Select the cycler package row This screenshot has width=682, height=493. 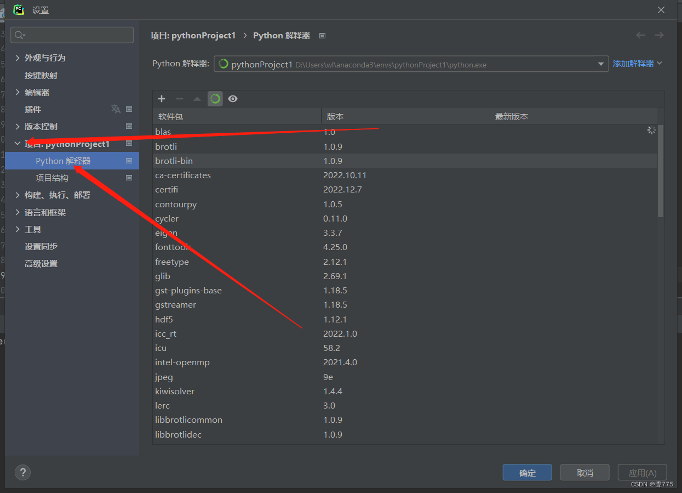(405, 218)
